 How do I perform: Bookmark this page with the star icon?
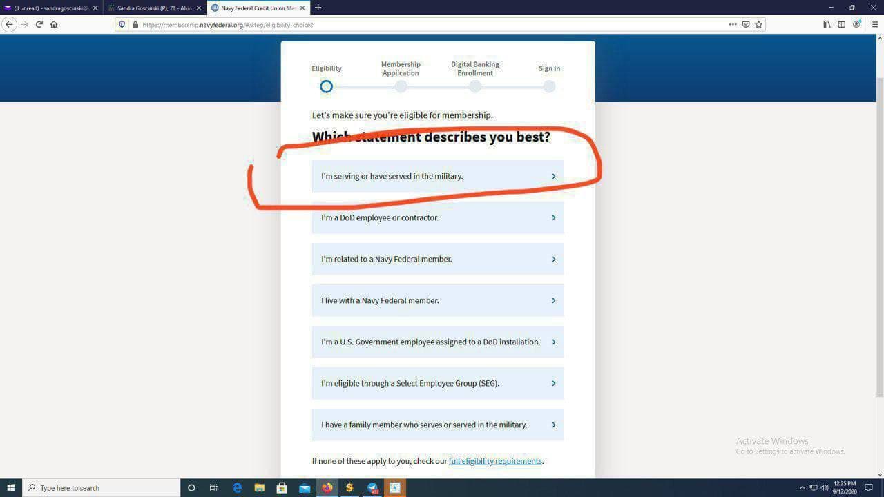(x=758, y=24)
